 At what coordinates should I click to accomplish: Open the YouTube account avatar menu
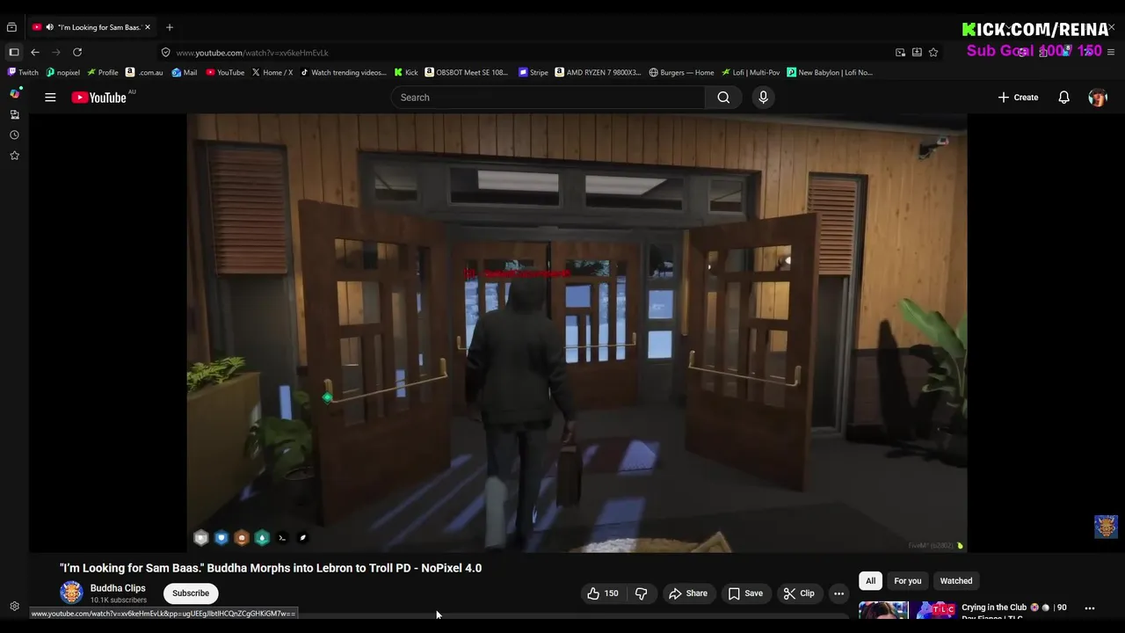tap(1097, 98)
